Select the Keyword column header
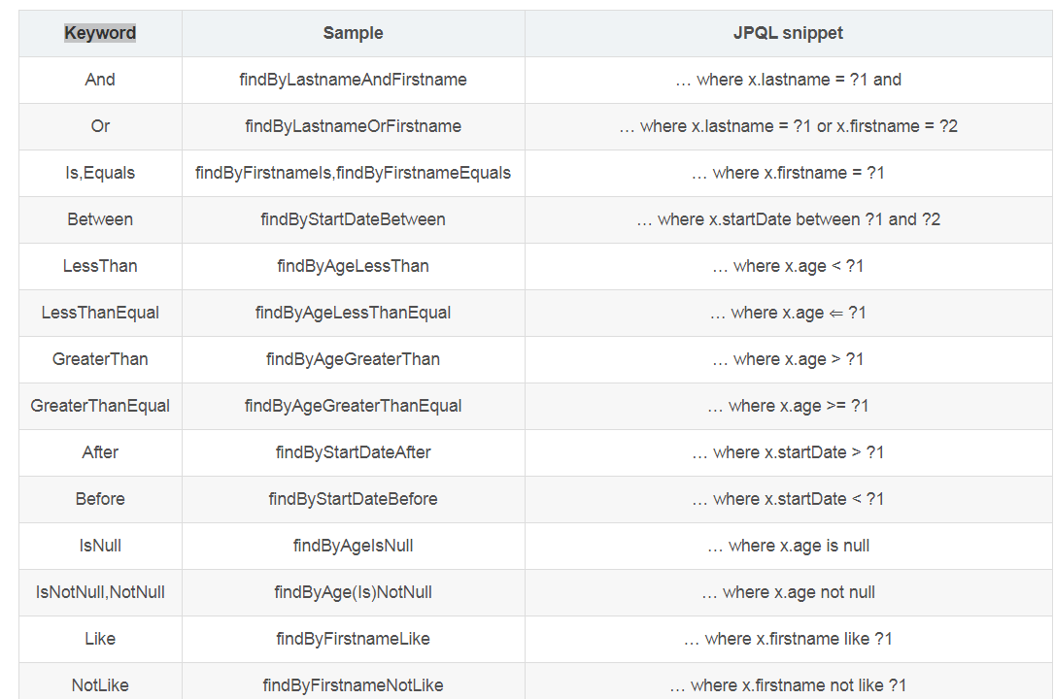Viewport: 1055px width, 699px height. coord(100,33)
